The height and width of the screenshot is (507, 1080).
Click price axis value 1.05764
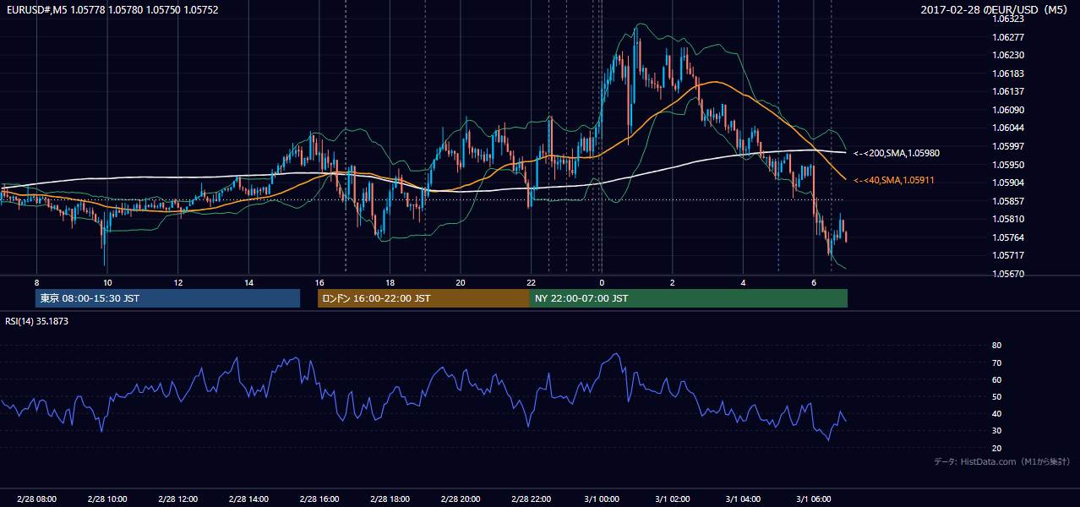tap(1008, 237)
